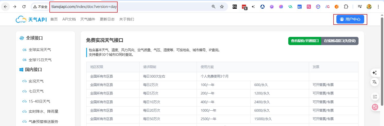Click the browser reload page icon
384x126 pixels.
(x=24, y=7)
